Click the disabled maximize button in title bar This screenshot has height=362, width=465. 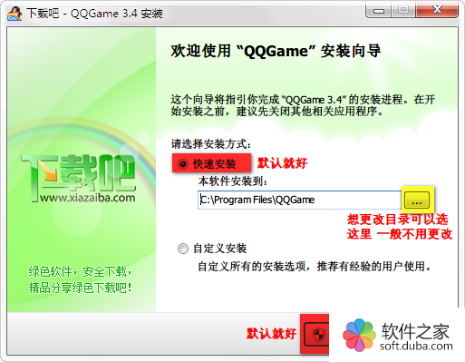tap(402, 11)
